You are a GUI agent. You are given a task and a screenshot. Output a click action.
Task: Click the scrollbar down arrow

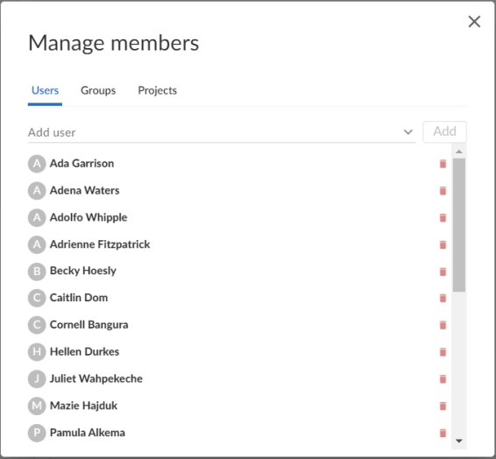(459, 441)
